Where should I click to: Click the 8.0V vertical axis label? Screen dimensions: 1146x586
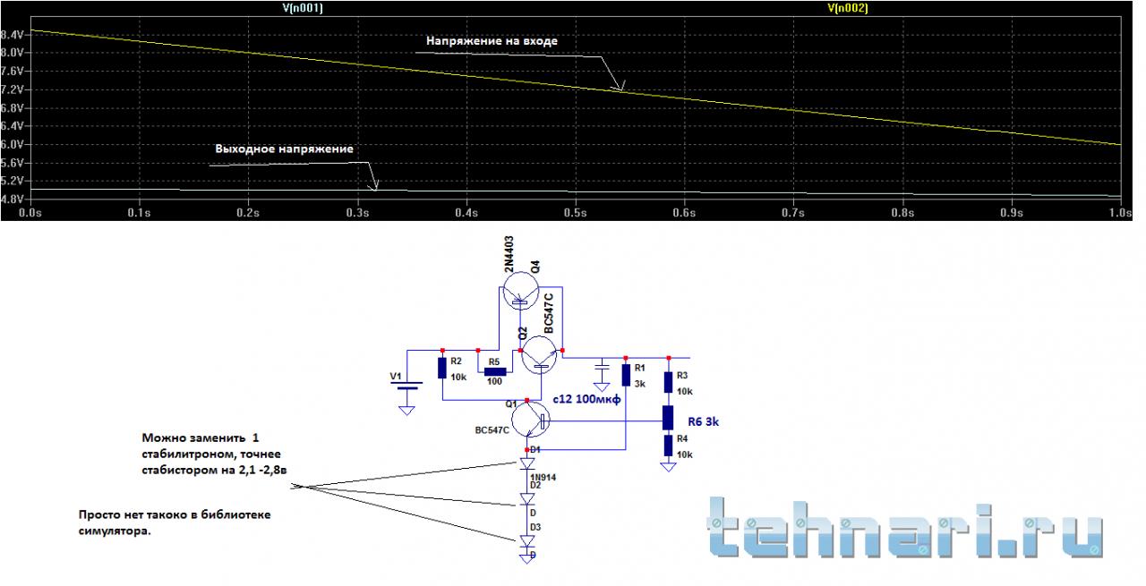click(13, 53)
